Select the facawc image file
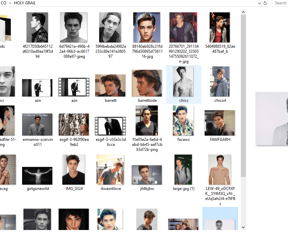The image size is (288, 234). [x=183, y=124]
